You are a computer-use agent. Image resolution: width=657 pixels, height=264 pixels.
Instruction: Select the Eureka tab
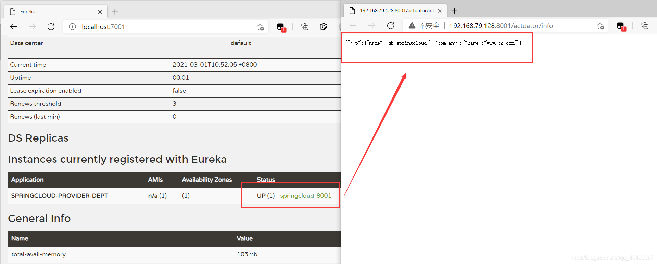pyautogui.click(x=56, y=12)
